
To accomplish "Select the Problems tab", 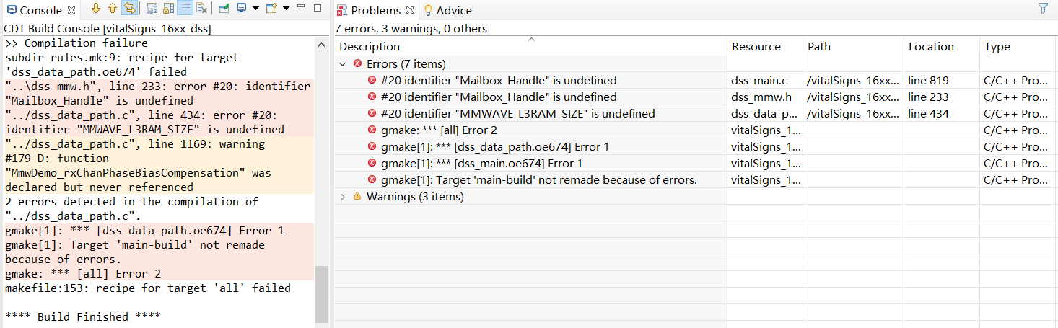I will (x=375, y=10).
